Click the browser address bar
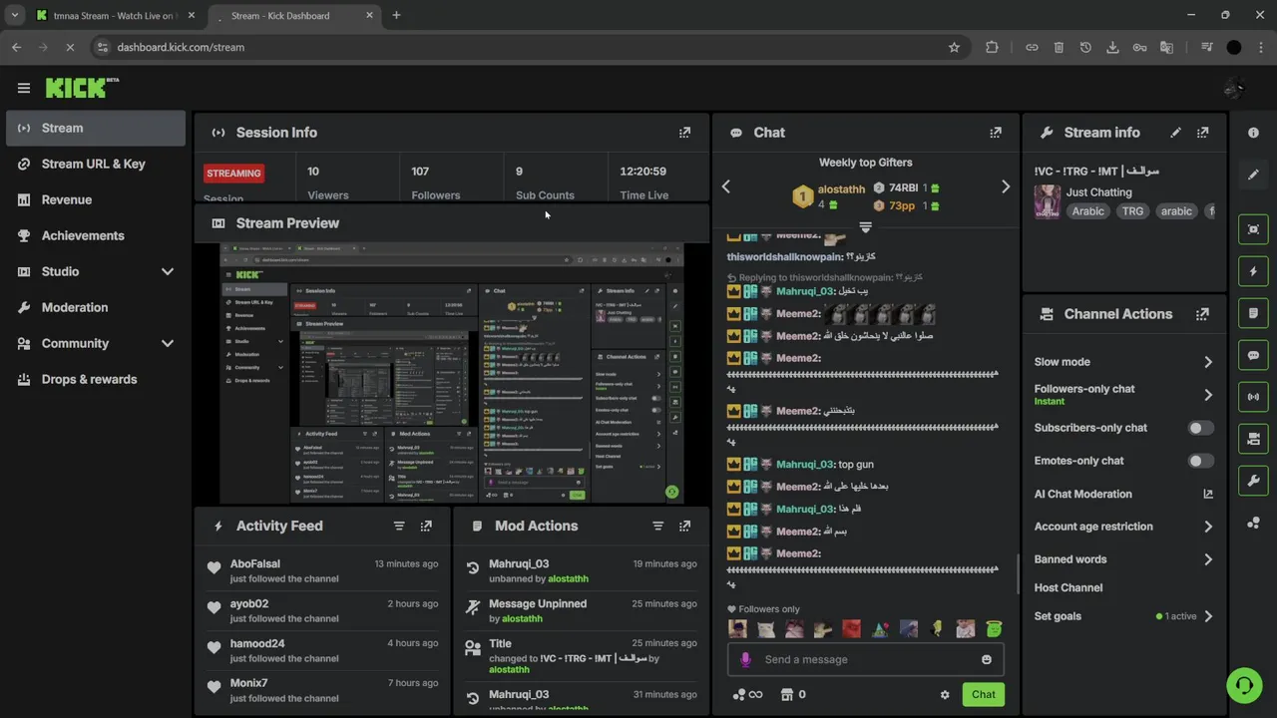This screenshot has width=1277, height=718. [x=529, y=47]
